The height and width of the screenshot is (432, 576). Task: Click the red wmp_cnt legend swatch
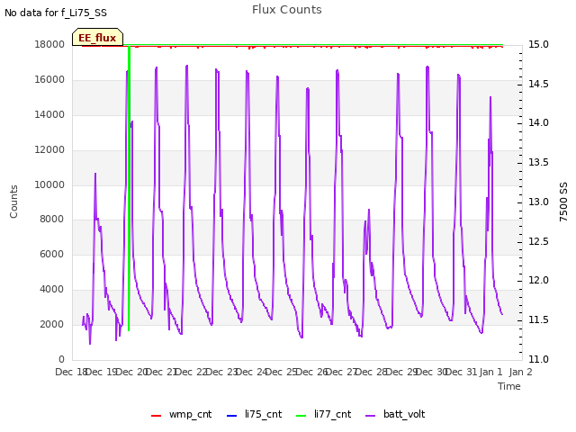point(156,416)
